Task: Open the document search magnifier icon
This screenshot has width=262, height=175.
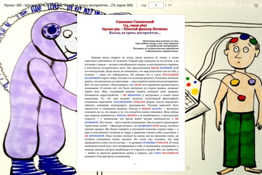Action: click(256, 6)
